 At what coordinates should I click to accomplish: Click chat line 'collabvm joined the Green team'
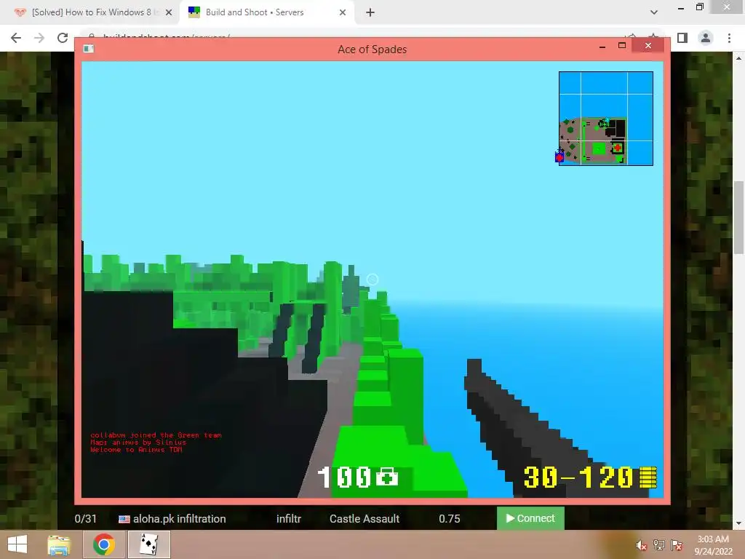point(156,435)
